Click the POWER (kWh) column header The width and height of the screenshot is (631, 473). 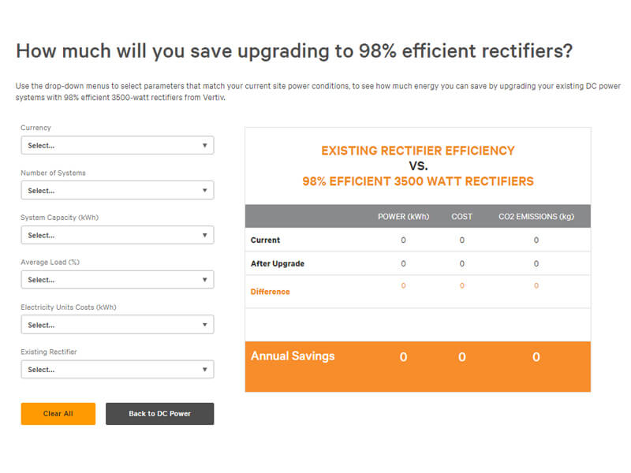click(403, 217)
